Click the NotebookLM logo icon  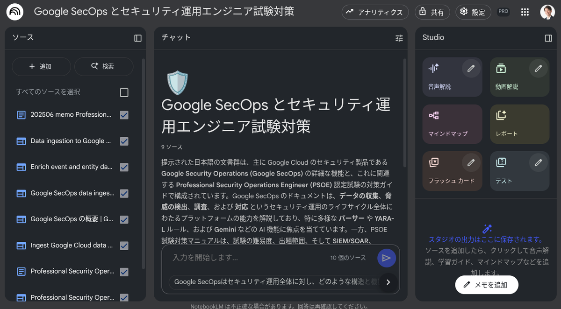(15, 12)
